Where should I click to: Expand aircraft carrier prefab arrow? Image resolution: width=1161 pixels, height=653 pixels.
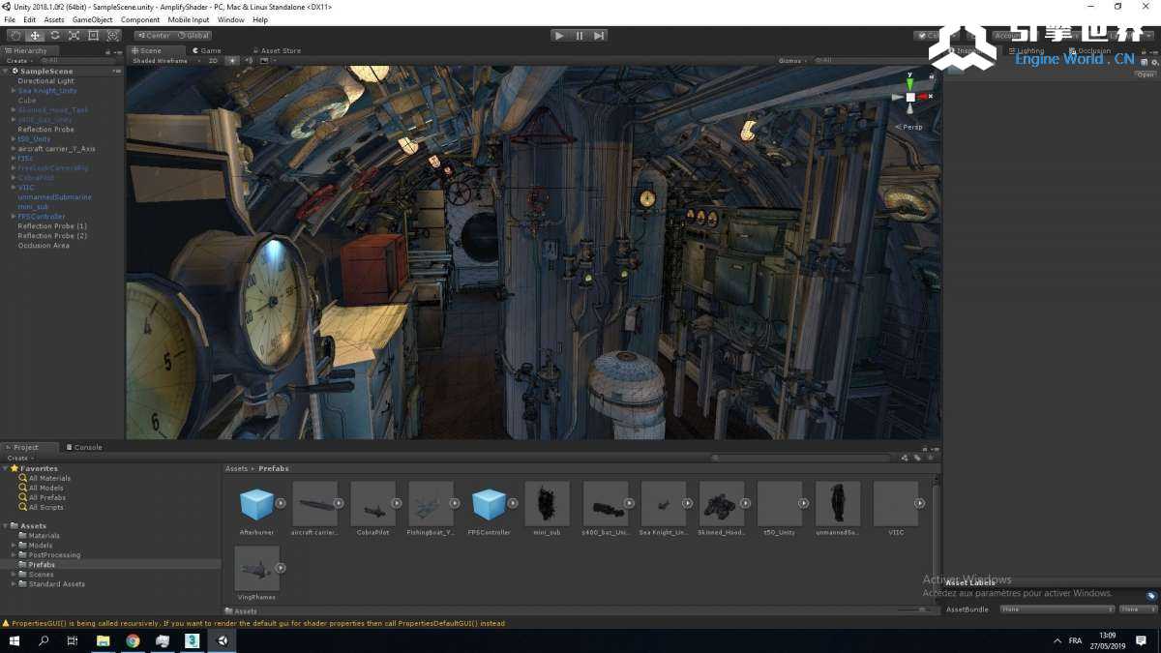click(339, 503)
